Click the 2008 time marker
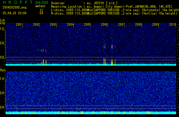This screenshot has height=117, width=179. [x=139, y=25]
